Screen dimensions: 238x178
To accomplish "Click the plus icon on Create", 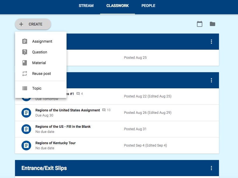I will tap(21, 24).
